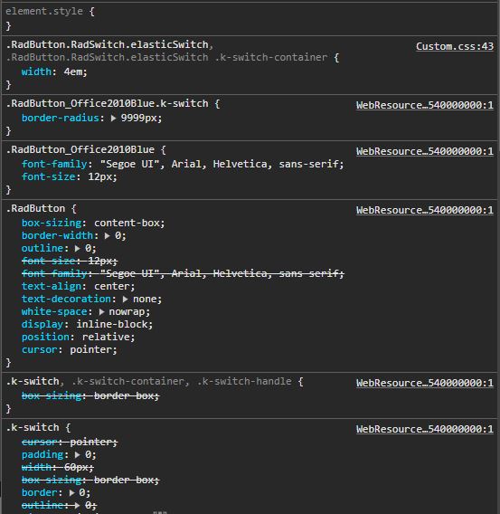Edit the outline property name in .RadButton
500x514 pixels.
(x=42, y=249)
